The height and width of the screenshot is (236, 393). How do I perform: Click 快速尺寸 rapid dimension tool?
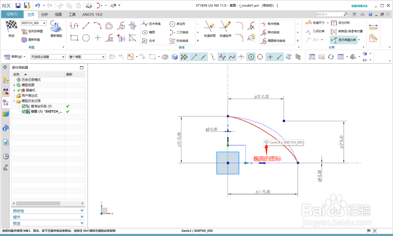(x=315, y=23)
